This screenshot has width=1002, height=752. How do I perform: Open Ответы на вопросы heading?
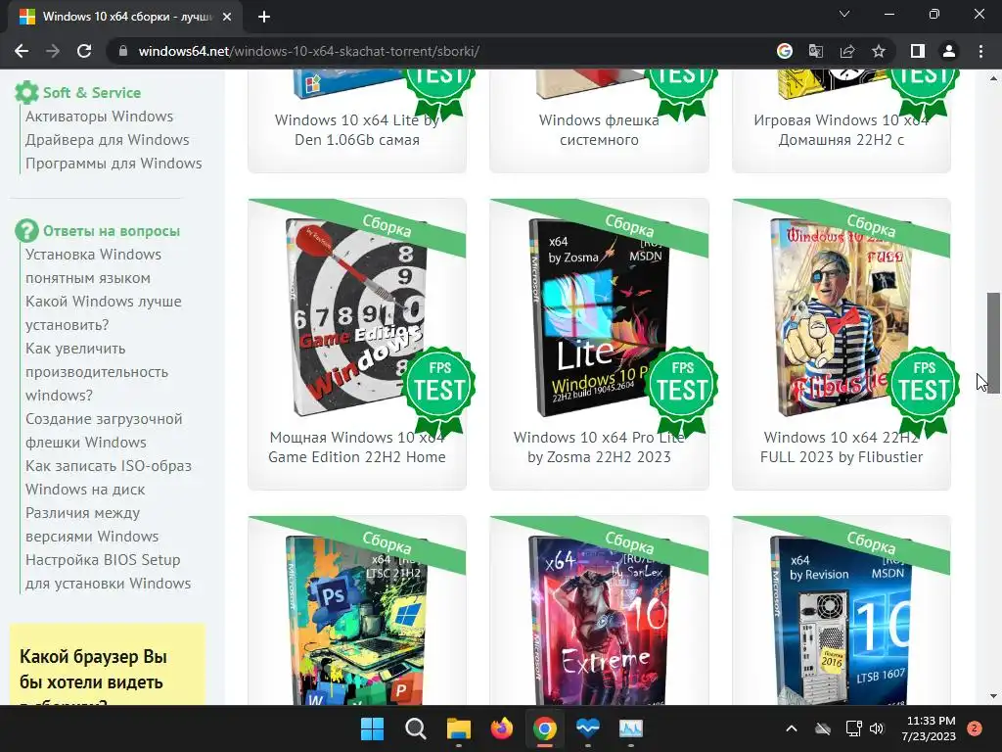(112, 231)
